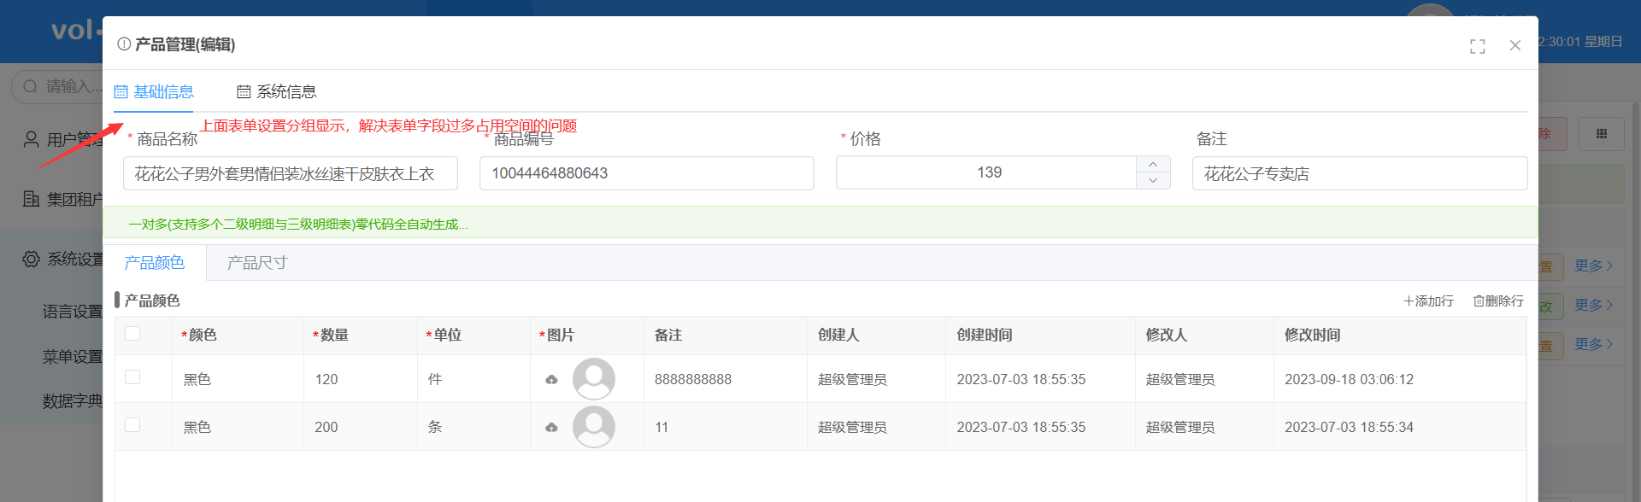Viewport: 1641px width, 502px height.
Task: Toggle the select-all checkbox in table header
Action: 132,334
